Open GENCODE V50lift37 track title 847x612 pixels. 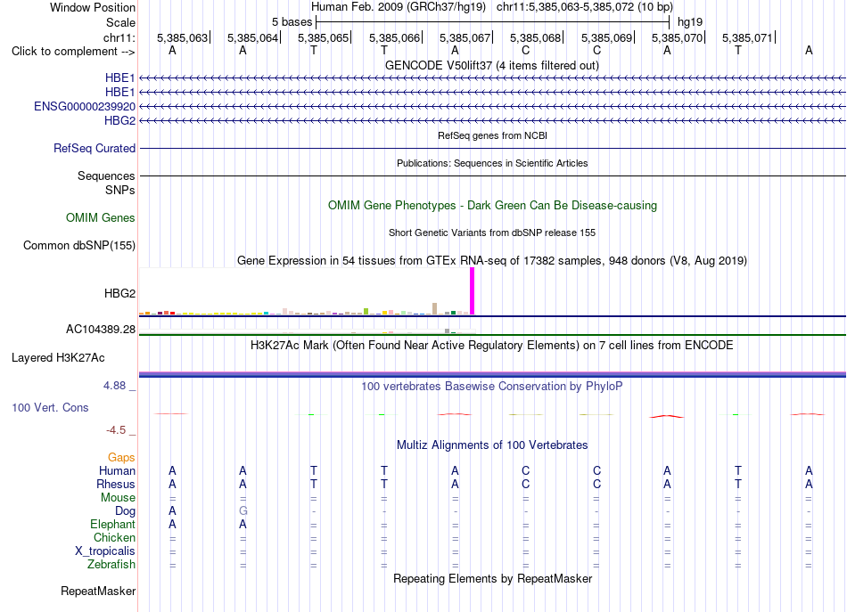491,65
